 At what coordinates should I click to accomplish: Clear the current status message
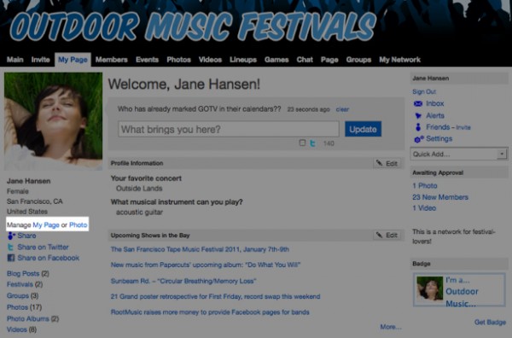342,109
